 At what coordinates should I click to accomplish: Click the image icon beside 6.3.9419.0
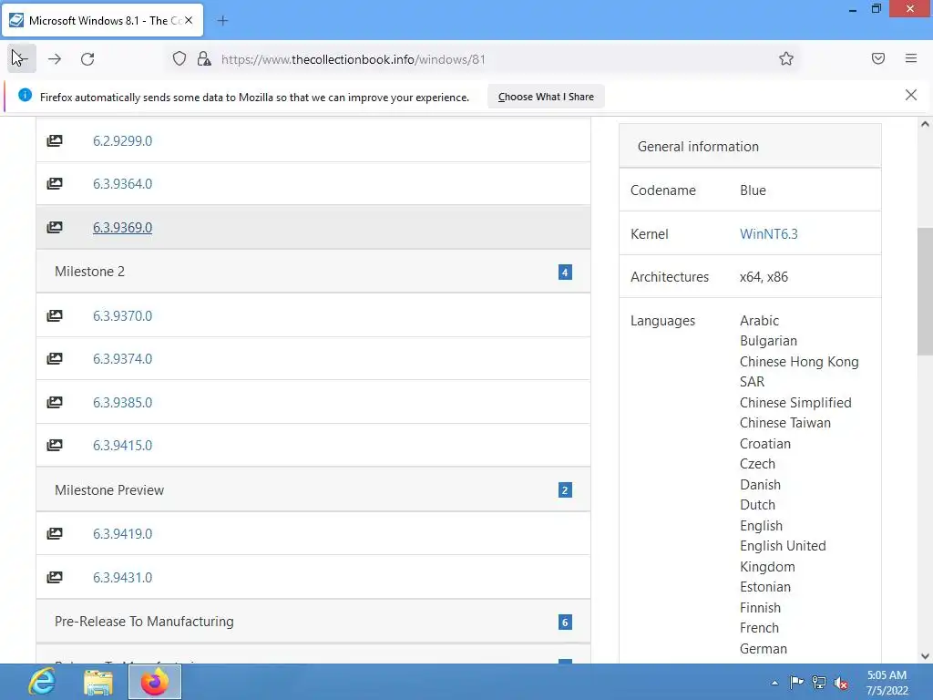click(55, 533)
